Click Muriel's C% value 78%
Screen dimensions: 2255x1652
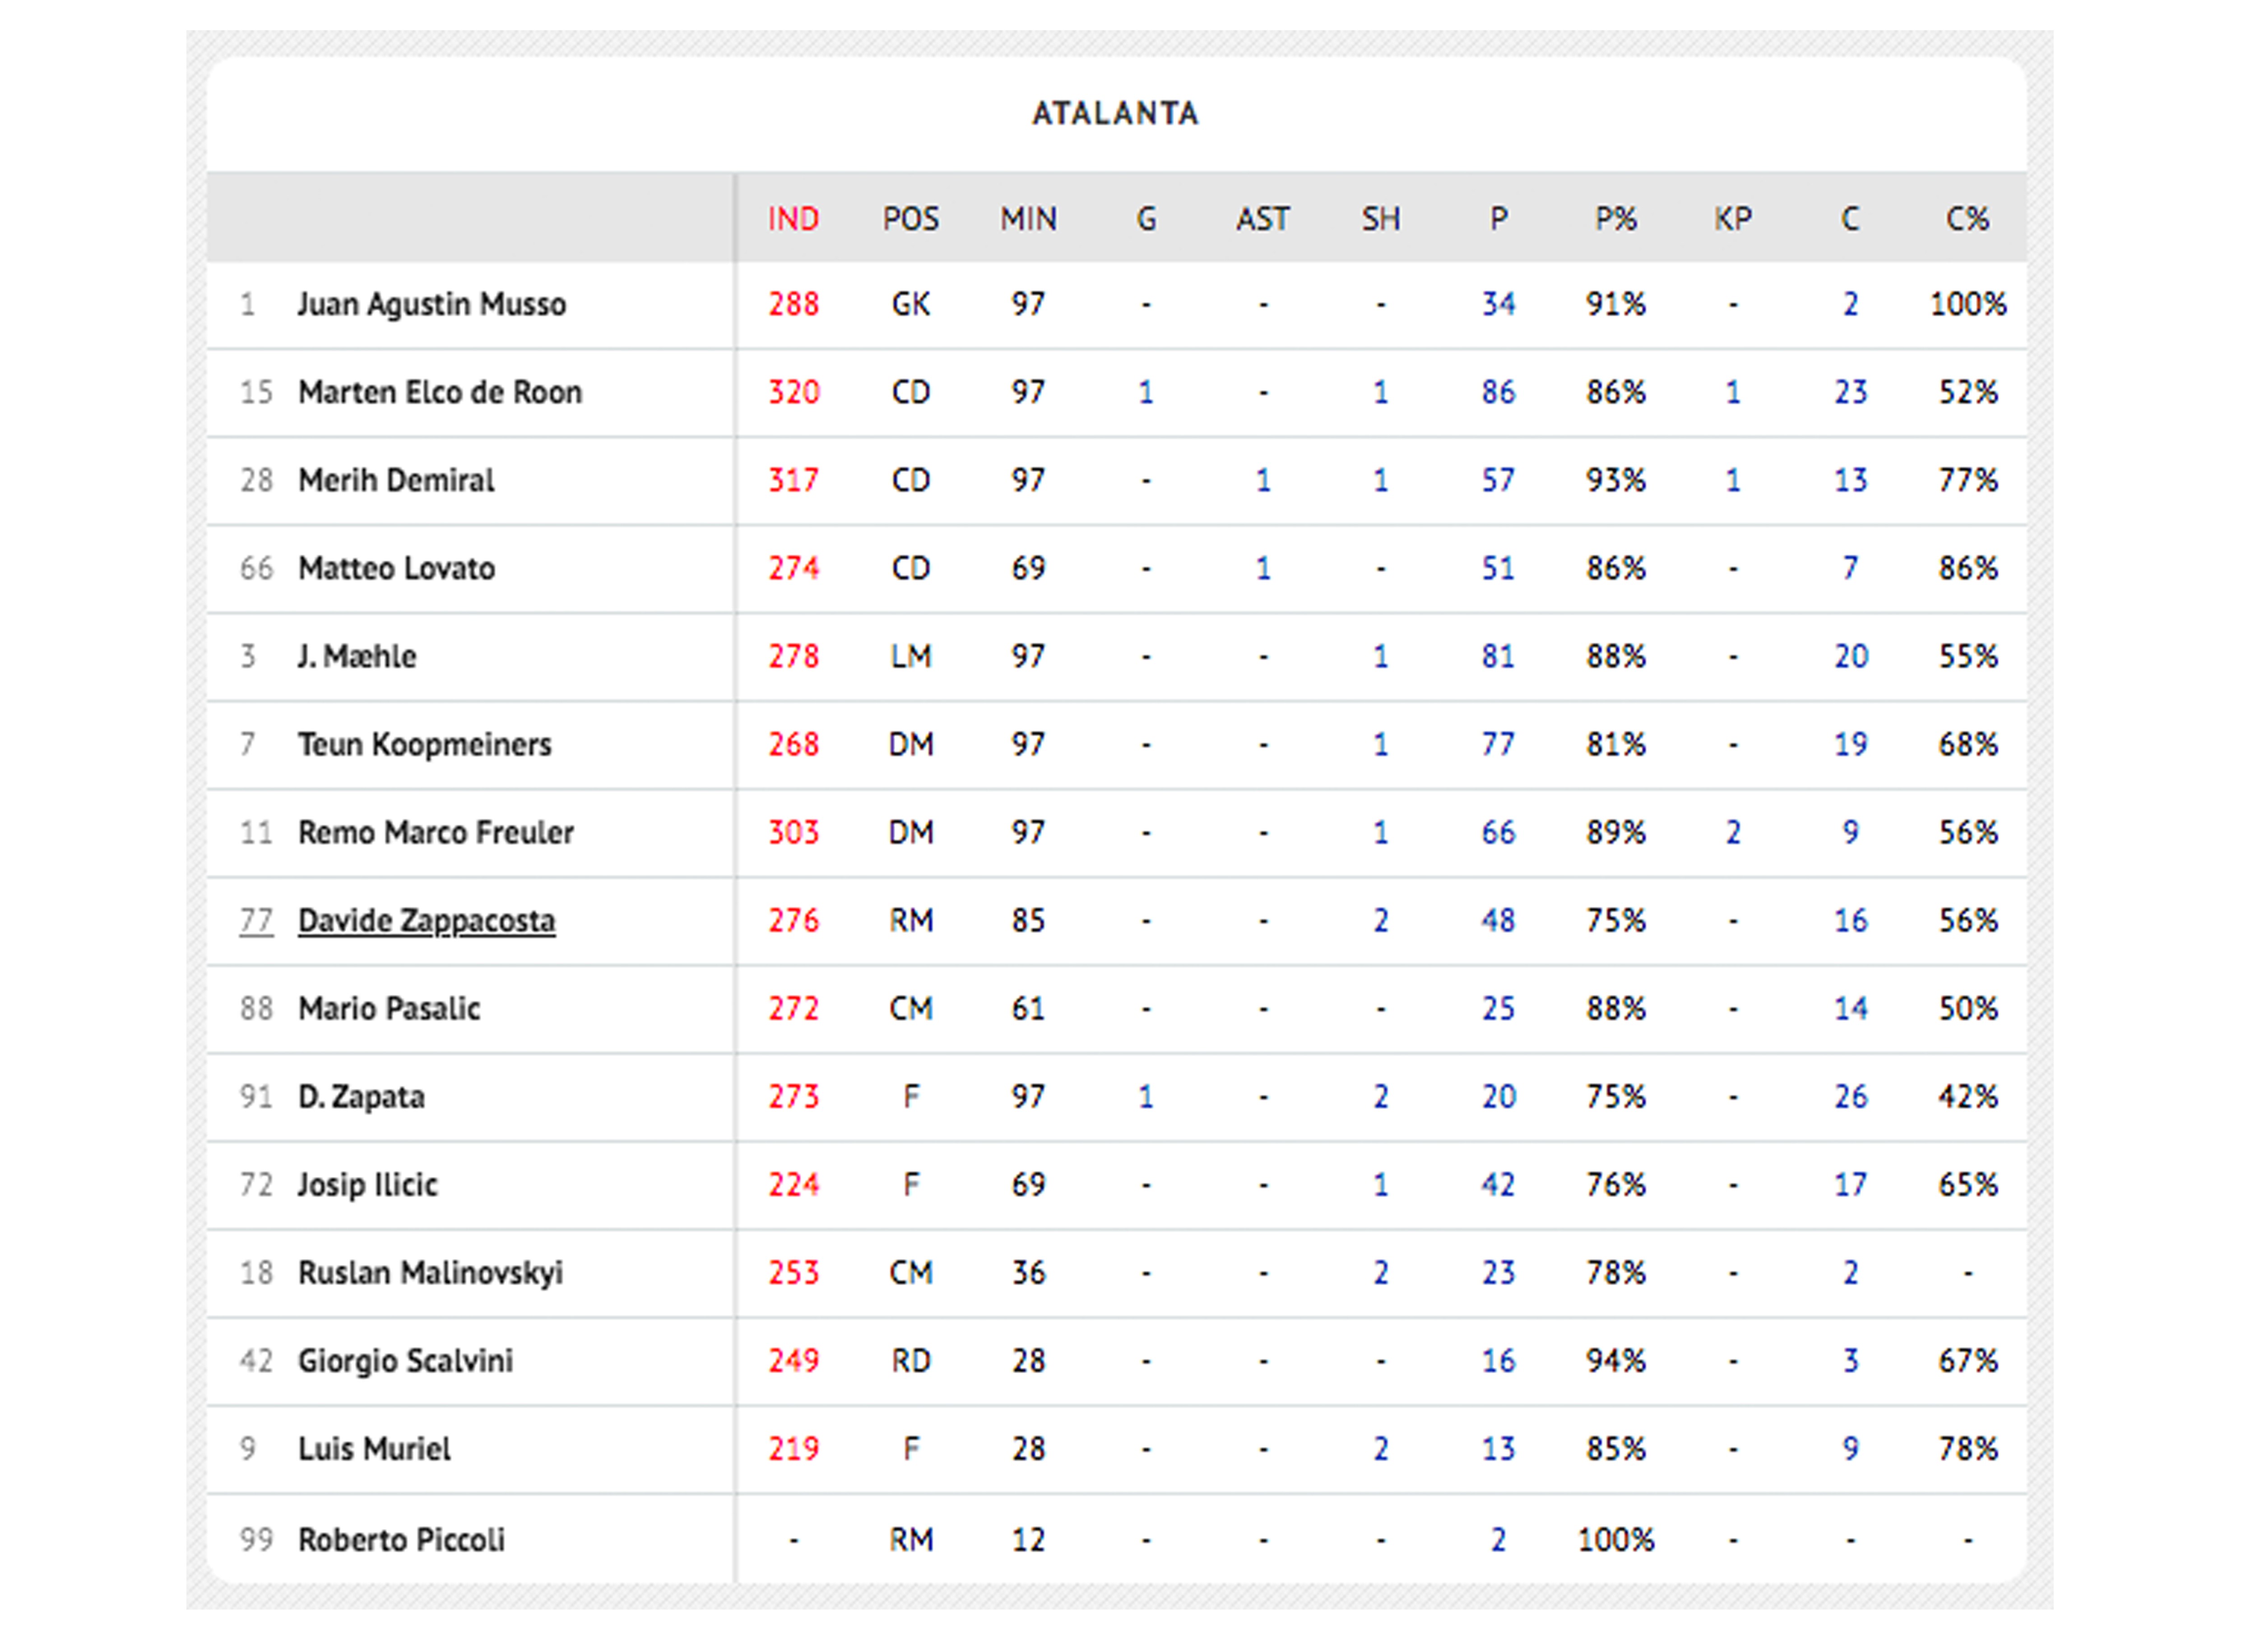point(1967,1449)
